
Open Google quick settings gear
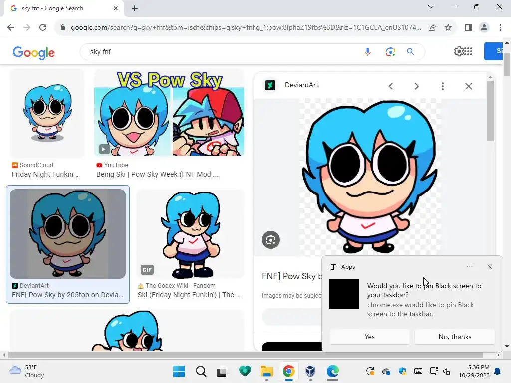point(459,51)
